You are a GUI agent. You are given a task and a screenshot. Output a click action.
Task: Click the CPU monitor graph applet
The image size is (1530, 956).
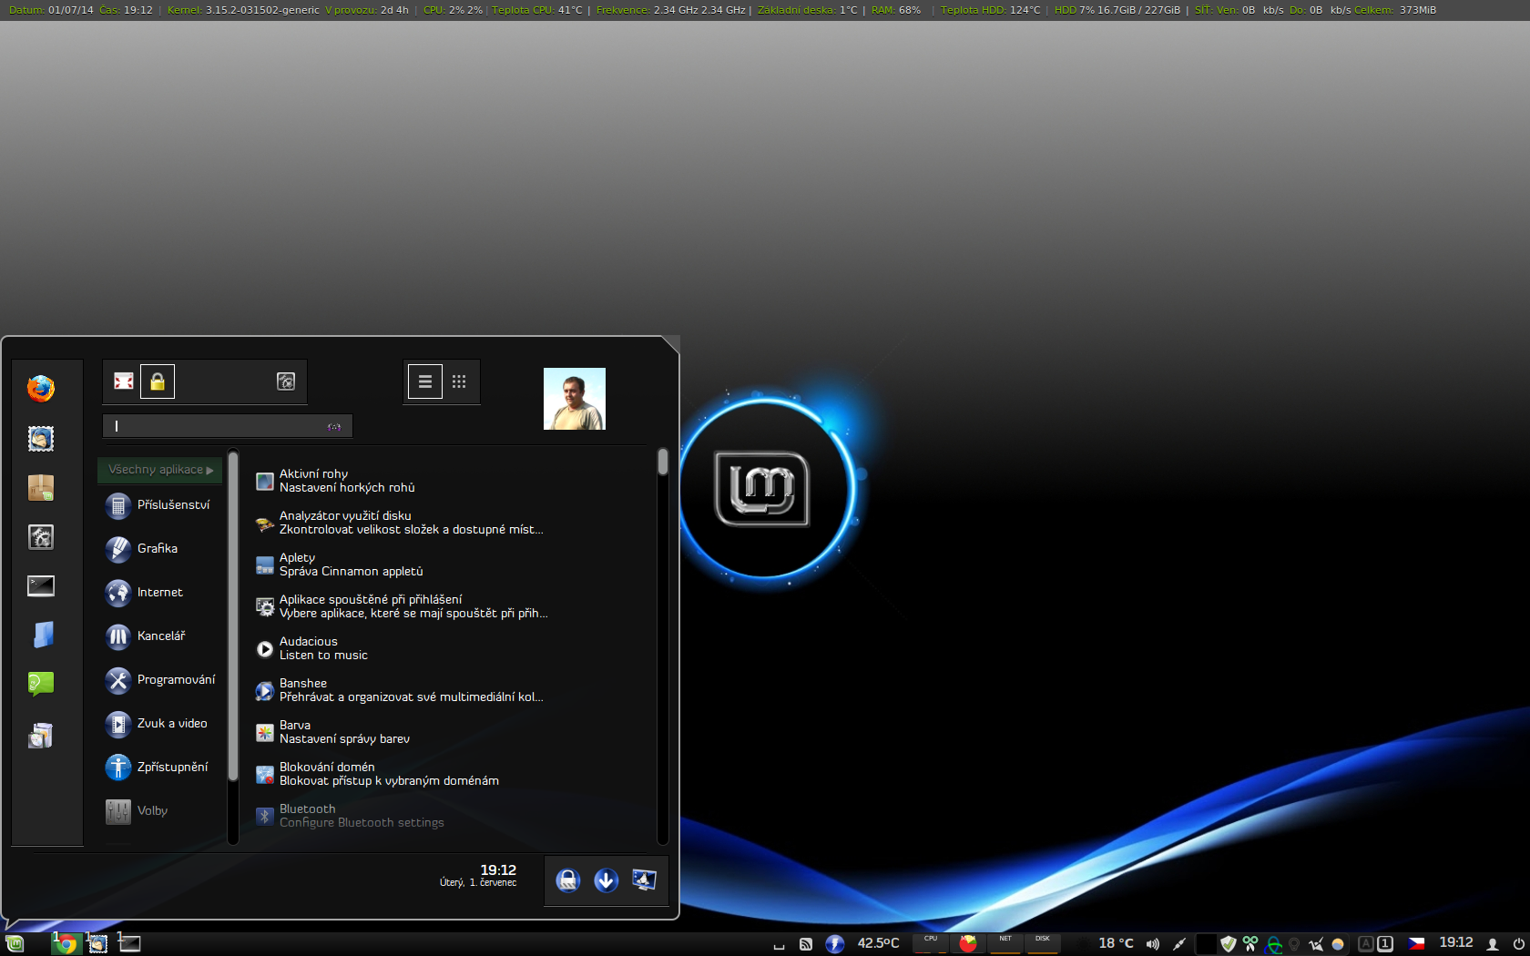coord(931,943)
